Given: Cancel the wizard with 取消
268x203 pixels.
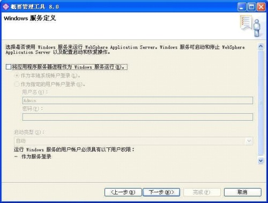Looking at the screenshot, I should [x=243, y=192].
